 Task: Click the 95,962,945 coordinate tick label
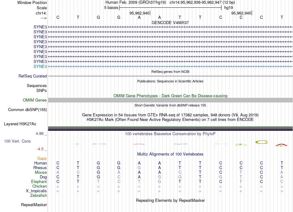(241, 13)
